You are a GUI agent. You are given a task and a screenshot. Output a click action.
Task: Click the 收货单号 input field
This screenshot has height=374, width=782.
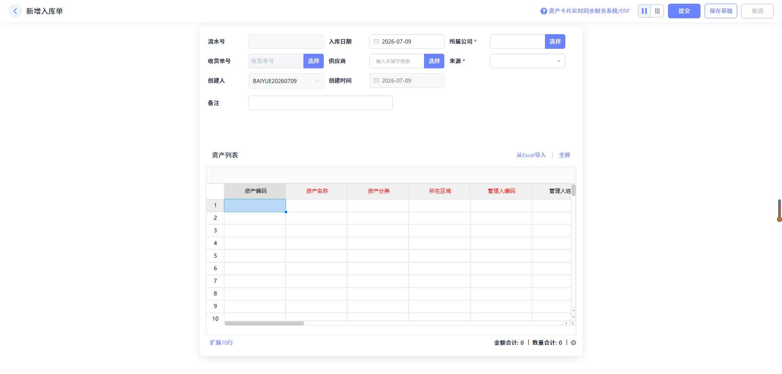[276, 61]
